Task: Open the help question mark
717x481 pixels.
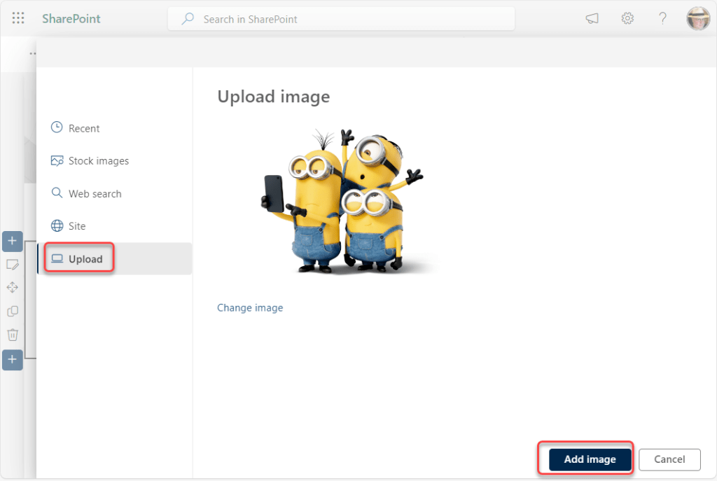Action: 662,19
